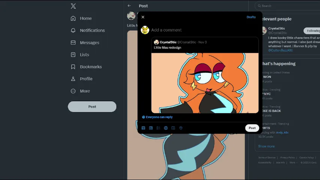The height and width of the screenshot is (180, 320).
Task: Open Bookmarks from the sidebar
Action: click(x=86, y=67)
